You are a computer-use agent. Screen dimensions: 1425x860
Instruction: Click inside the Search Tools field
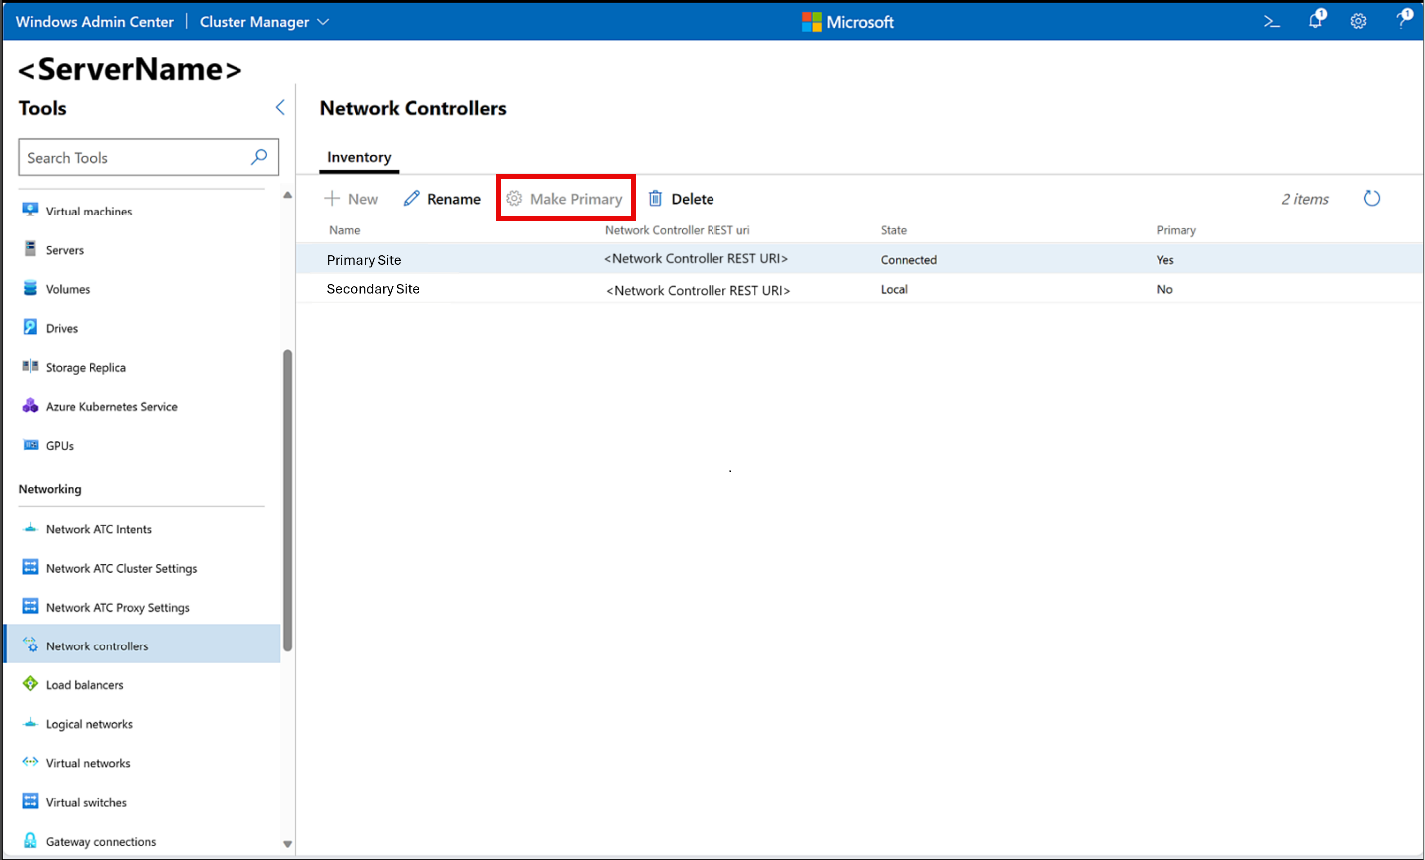point(135,158)
